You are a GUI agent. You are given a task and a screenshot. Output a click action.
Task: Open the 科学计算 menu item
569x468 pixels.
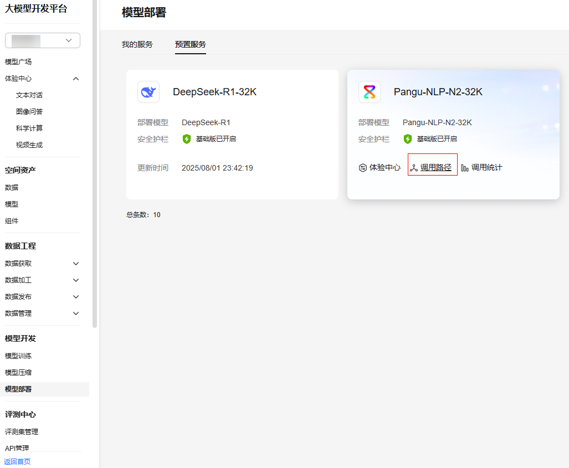coord(29,128)
